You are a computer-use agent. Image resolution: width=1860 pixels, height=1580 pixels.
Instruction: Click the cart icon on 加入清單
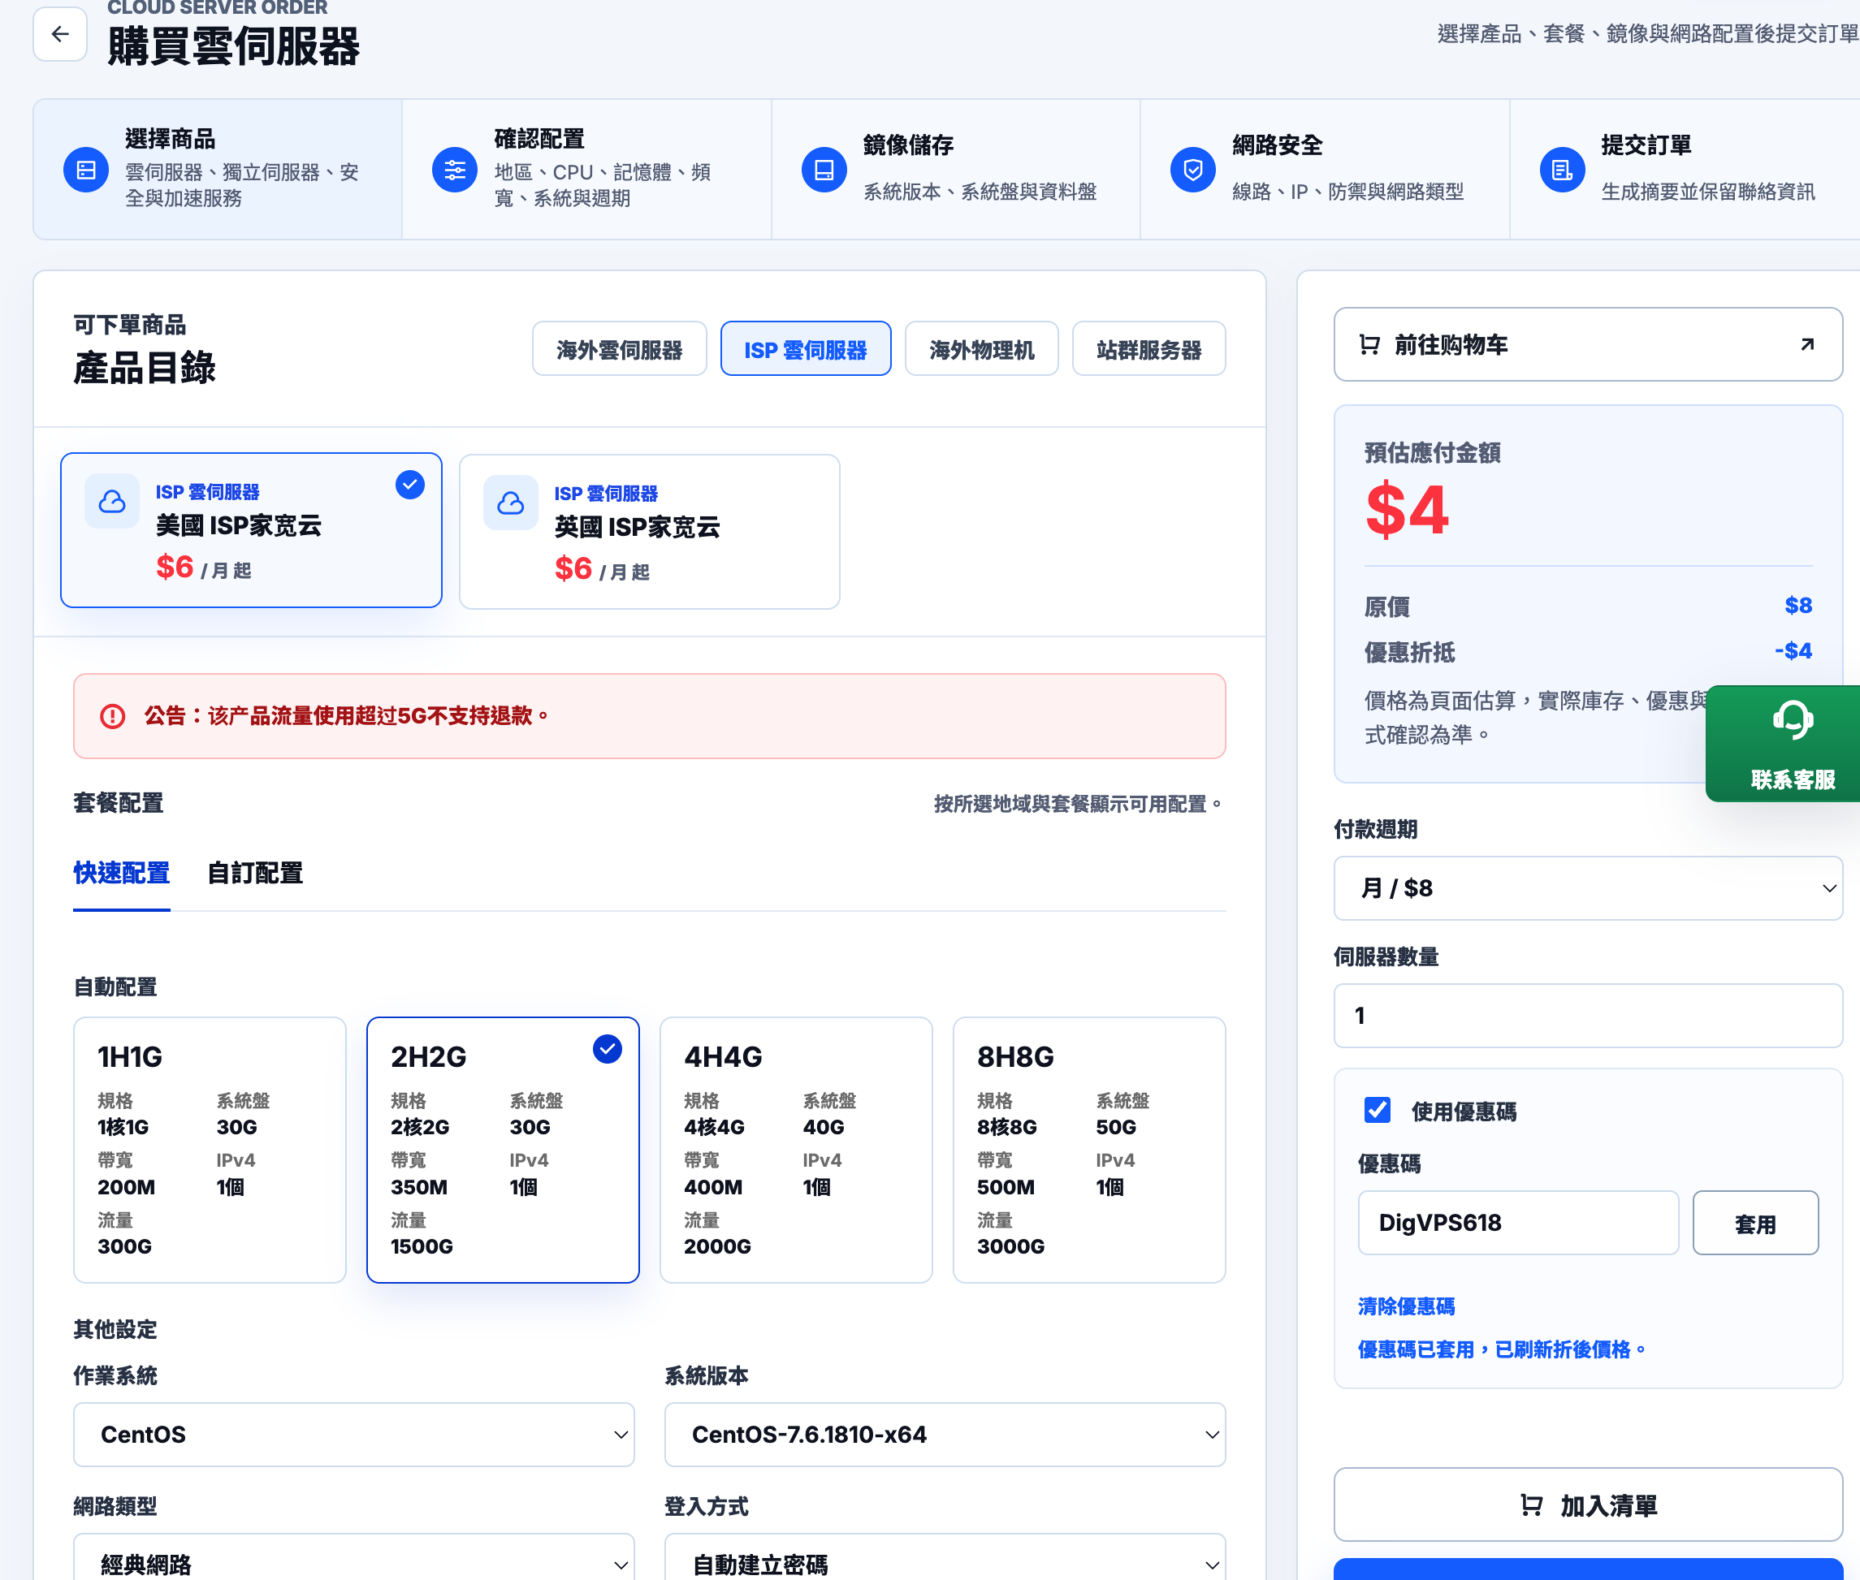(1532, 1505)
